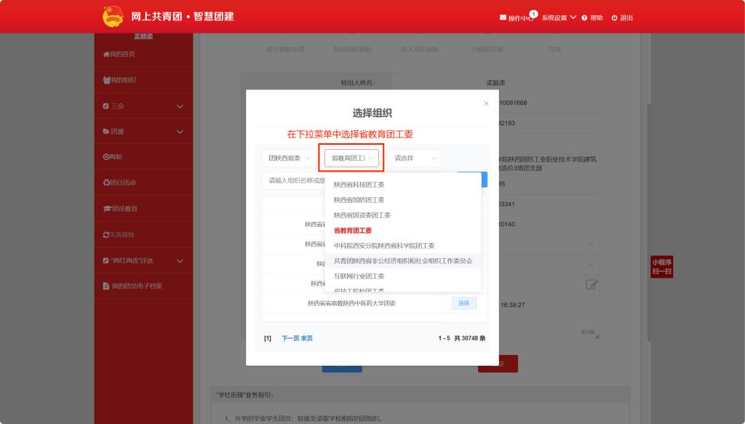Image resolution: width=745 pixels, height=424 pixels.
Task: Choose 陕西省科技团工委 option
Action: pyautogui.click(x=359, y=185)
